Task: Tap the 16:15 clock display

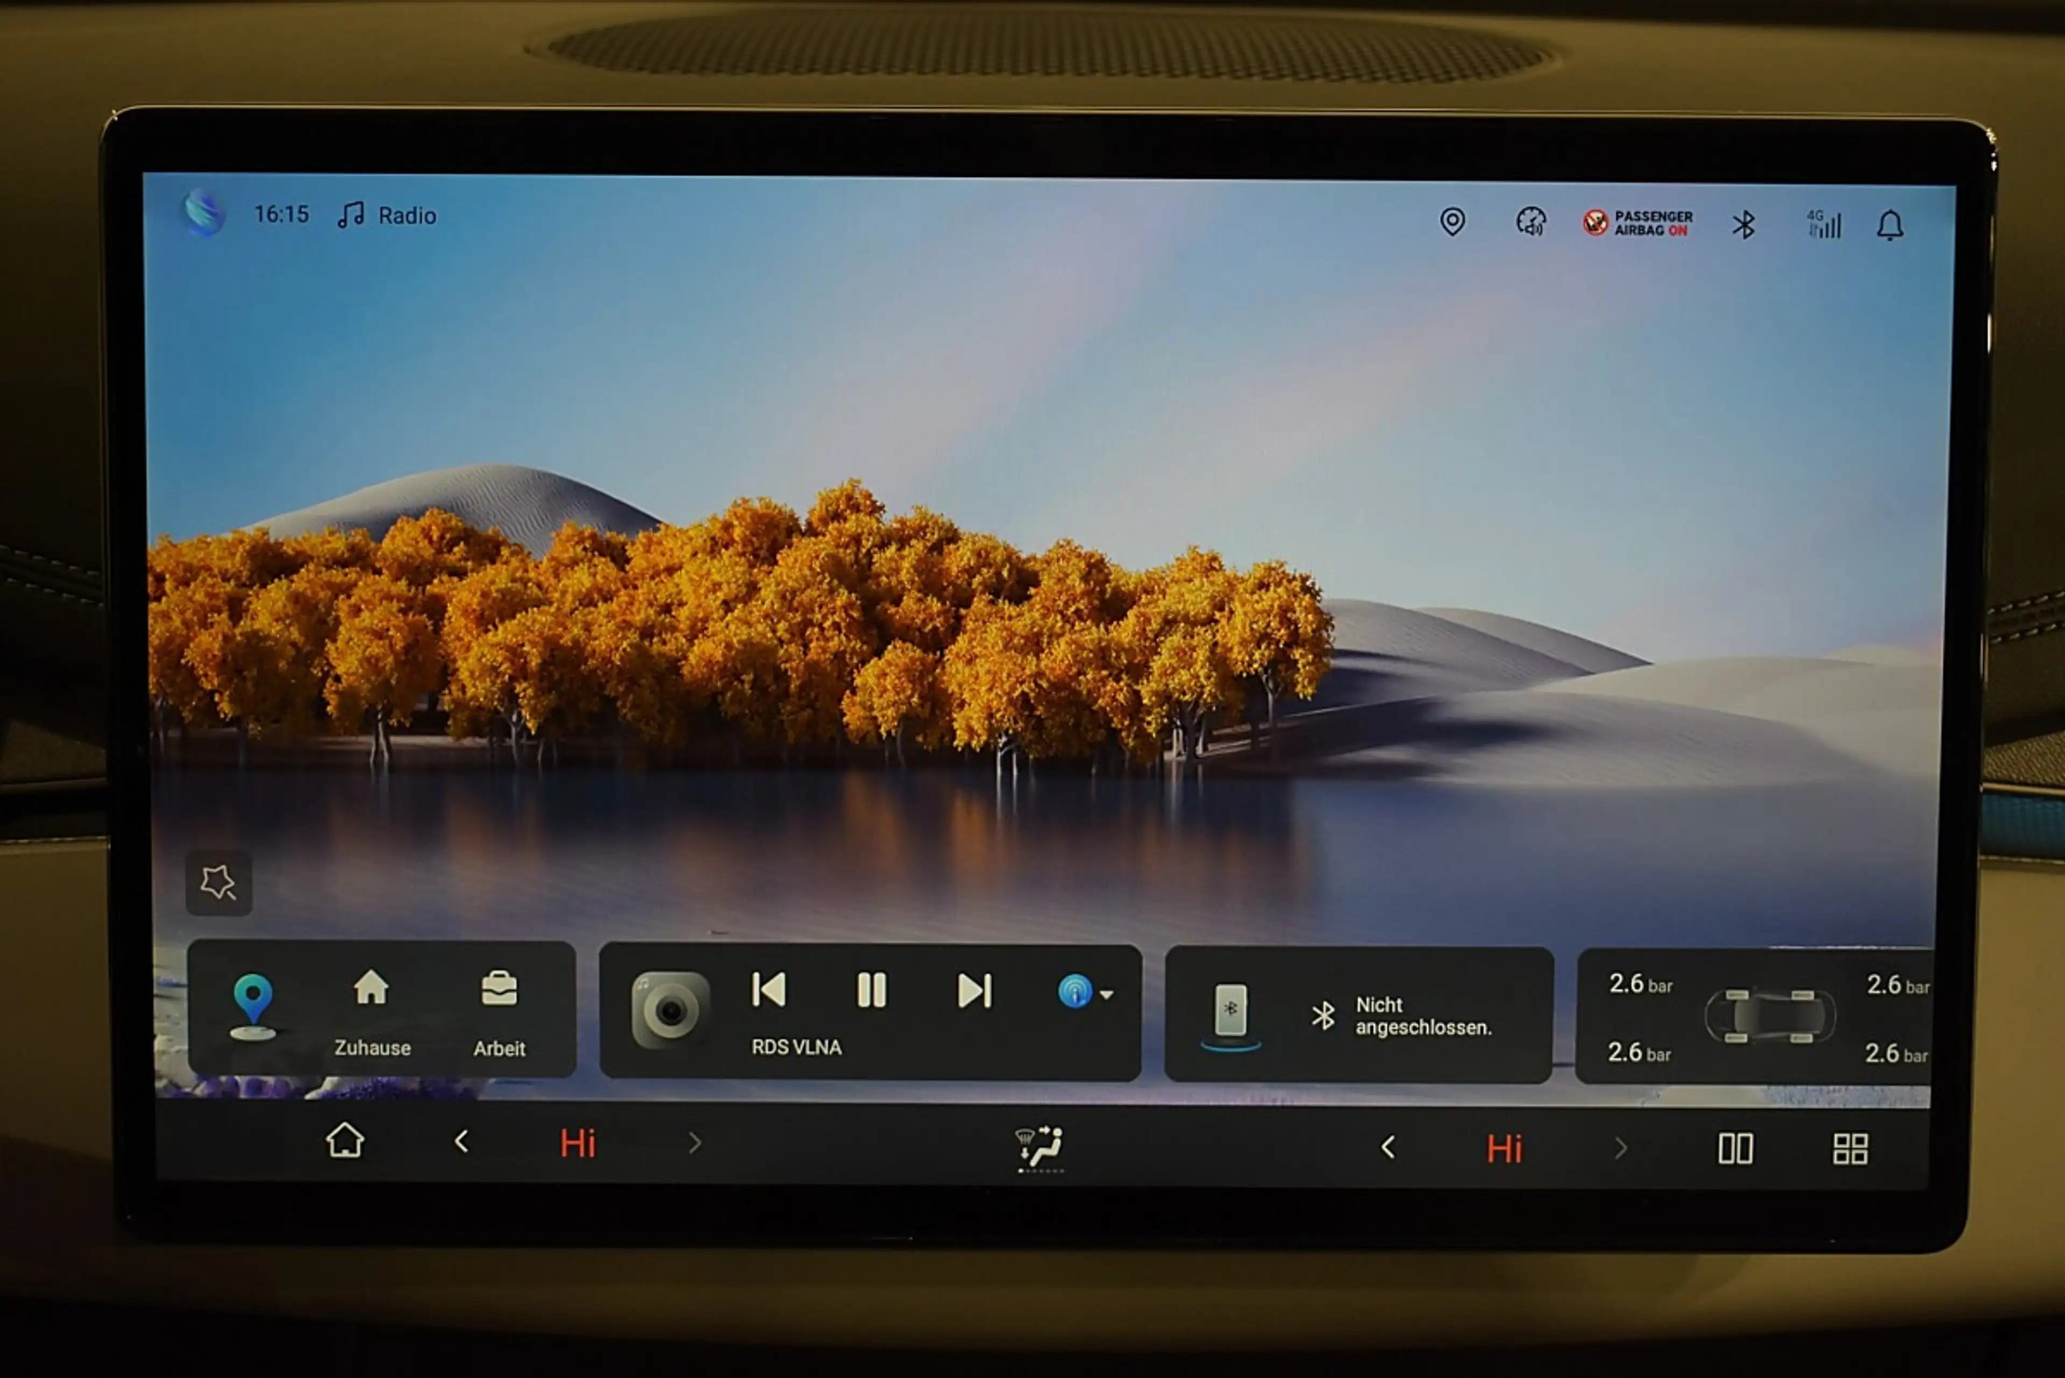Action: [x=281, y=215]
